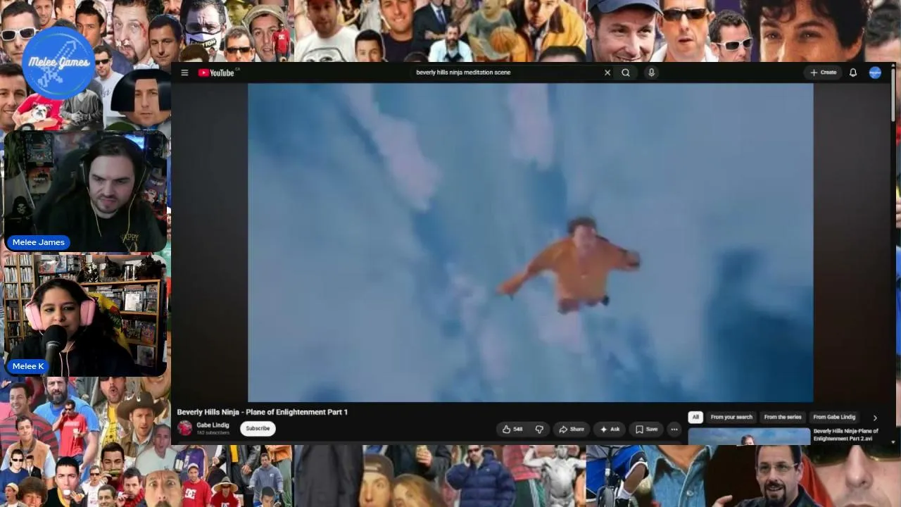Select the All filter chip
Viewport: 901px width, 507px height.
[x=695, y=417]
